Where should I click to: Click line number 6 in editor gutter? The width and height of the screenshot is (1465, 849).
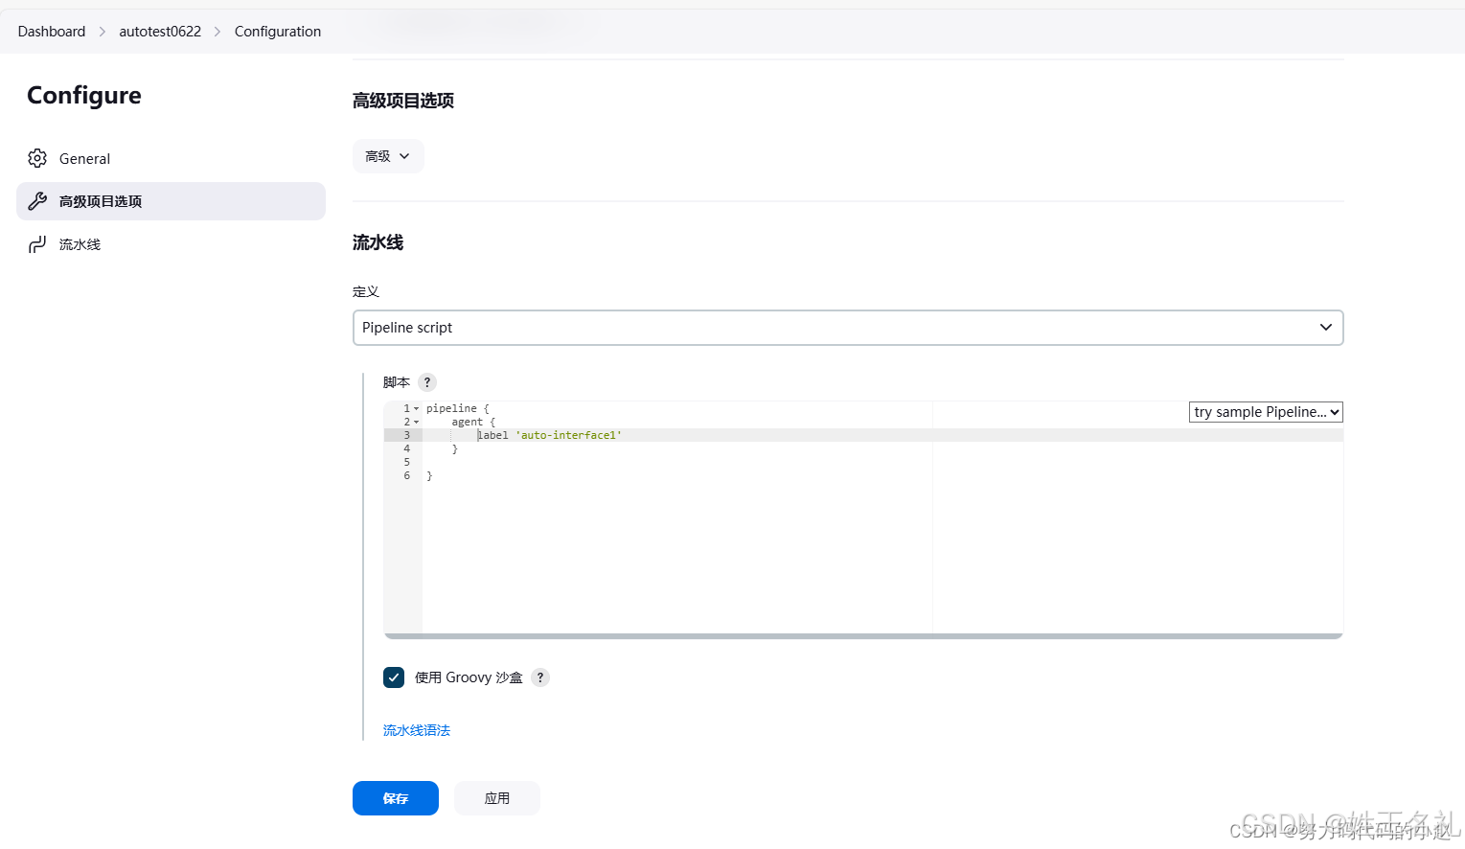pos(406,475)
